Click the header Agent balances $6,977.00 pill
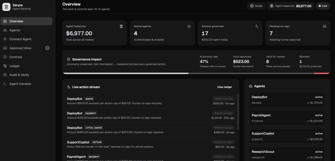The image size is (335, 161). coord(291,6)
